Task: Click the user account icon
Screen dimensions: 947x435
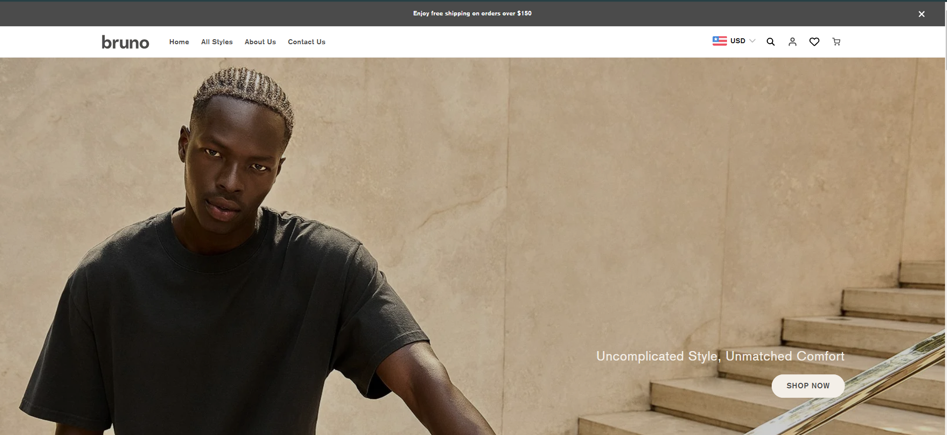Action: pyautogui.click(x=792, y=42)
